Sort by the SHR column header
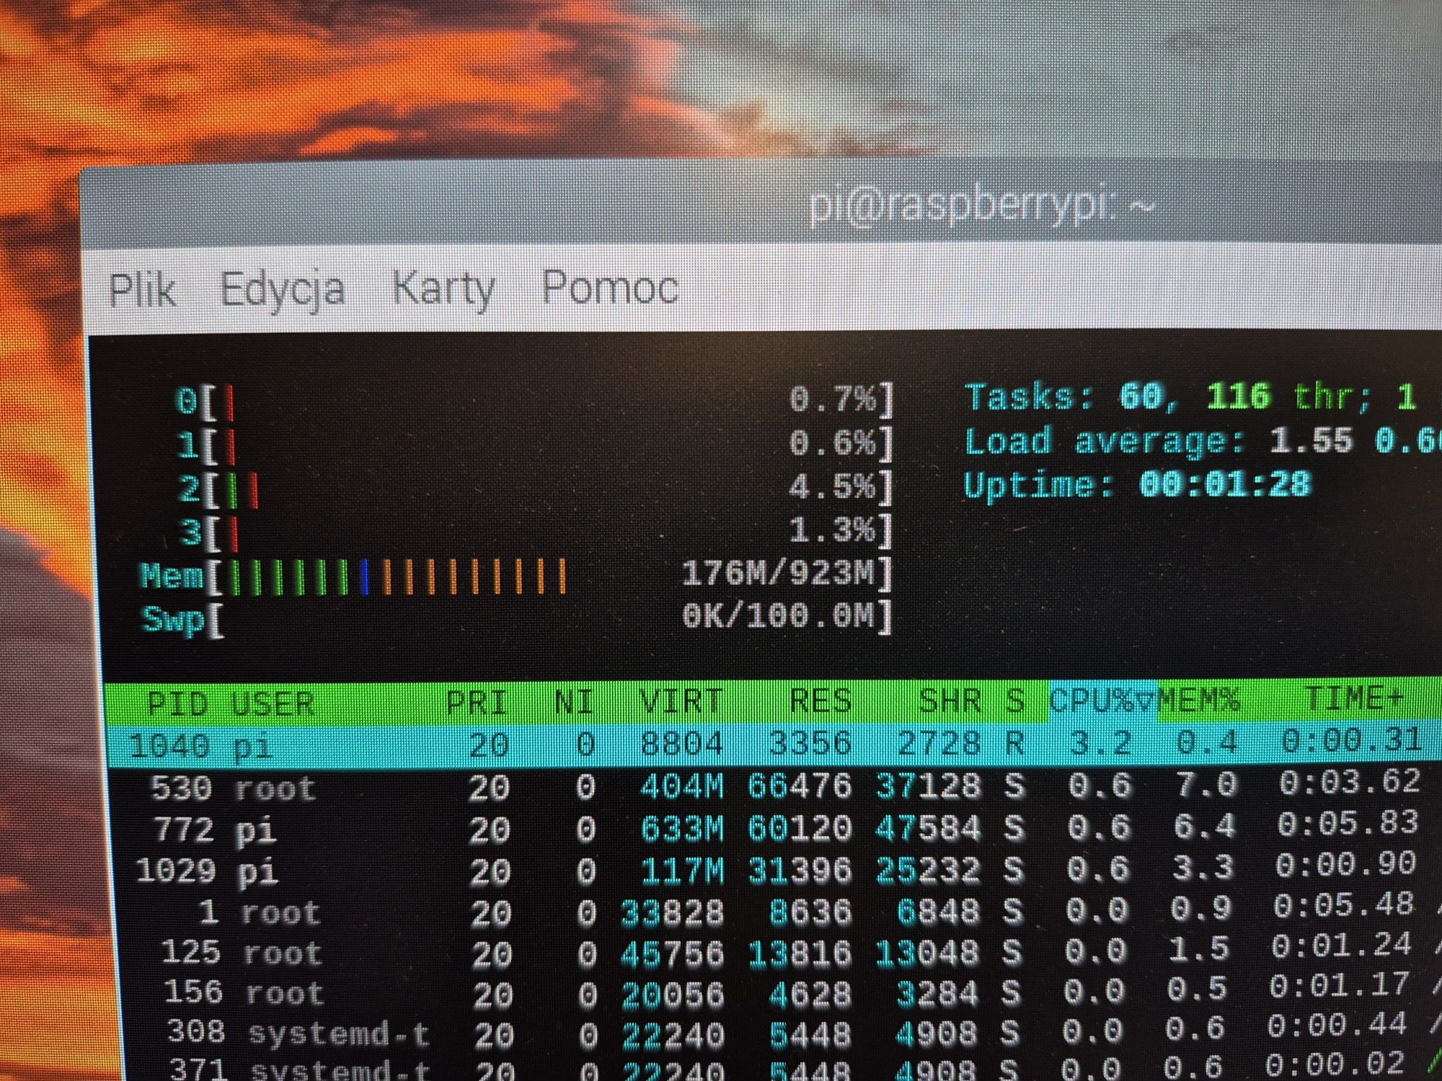1442x1081 pixels. point(950,700)
